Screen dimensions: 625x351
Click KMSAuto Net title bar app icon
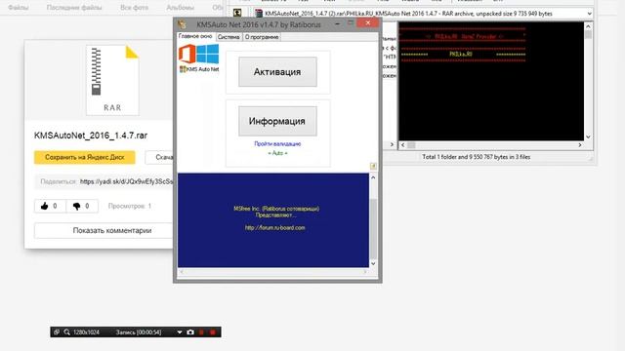pyautogui.click(x=182, y=24)
